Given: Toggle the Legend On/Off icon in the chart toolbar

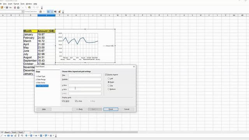Looking at the screenshot, I should pyautogui.click(x=52, y=12).
